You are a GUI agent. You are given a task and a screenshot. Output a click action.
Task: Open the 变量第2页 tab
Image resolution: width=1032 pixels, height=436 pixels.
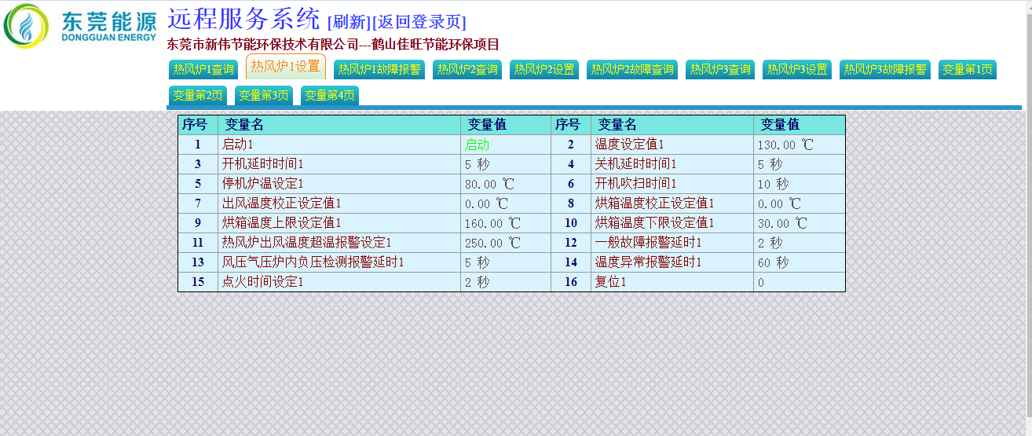coord(198,96)
